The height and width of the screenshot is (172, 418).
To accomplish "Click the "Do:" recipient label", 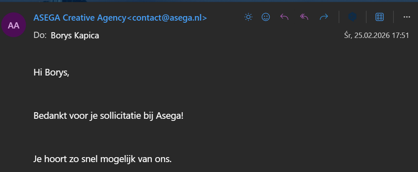I will tap(40, 35).
